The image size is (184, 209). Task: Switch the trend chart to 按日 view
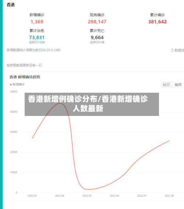tap(166, 85)
